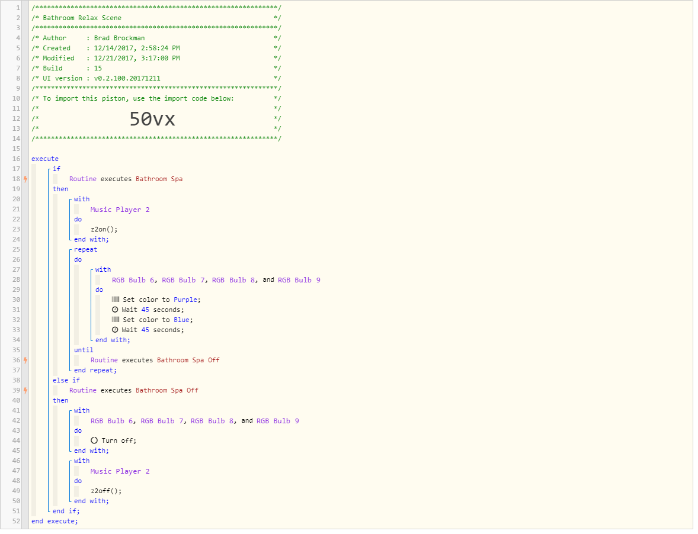Screen dimensions: 698x534
Task: Click end if; statement
Action: click(66, 512)
